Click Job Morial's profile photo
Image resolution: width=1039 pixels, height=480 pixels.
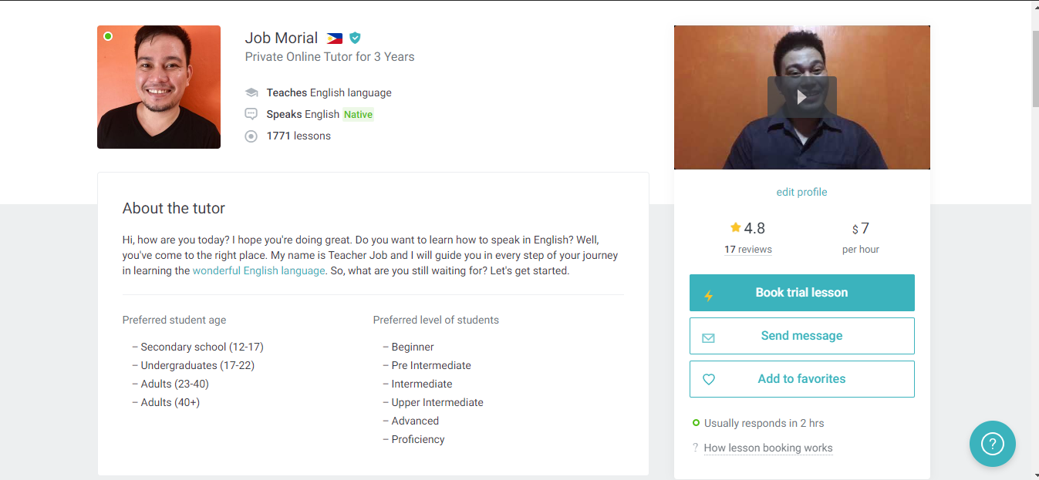click(159, 87)
